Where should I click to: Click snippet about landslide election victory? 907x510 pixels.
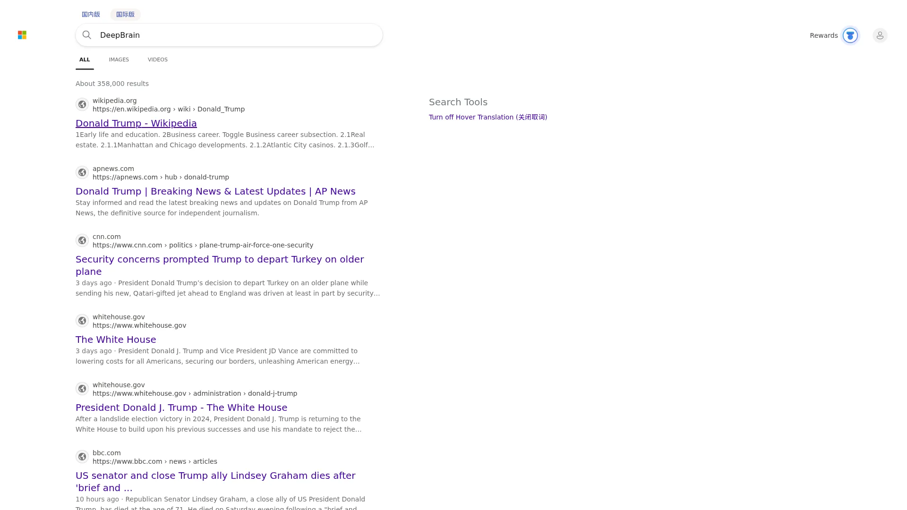coord(219,424)
